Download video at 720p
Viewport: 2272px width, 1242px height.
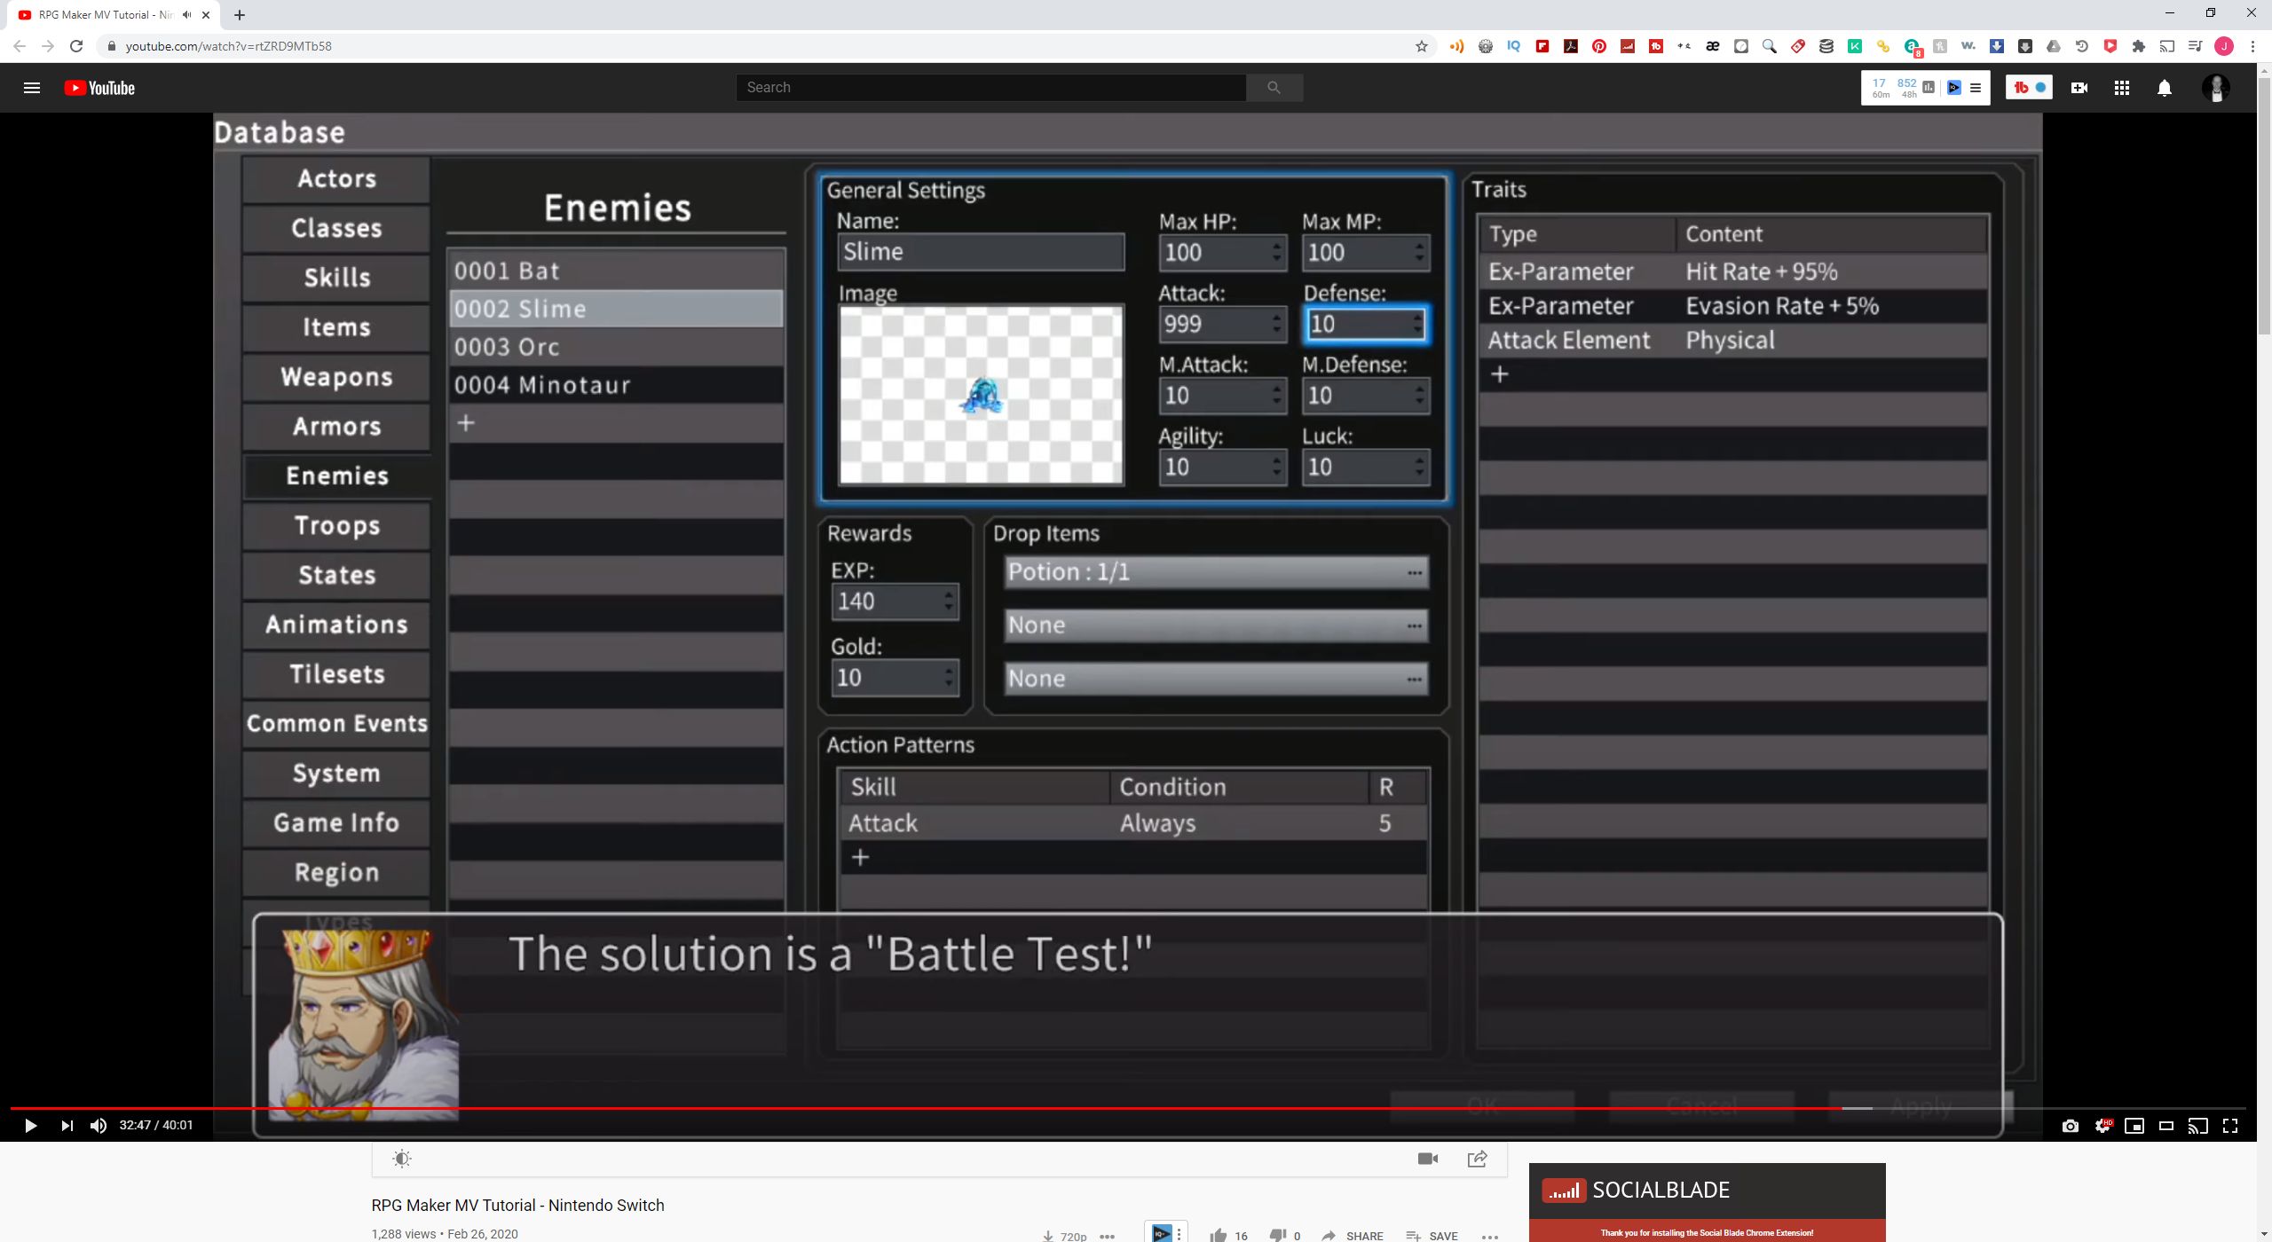[1065, 1236]
